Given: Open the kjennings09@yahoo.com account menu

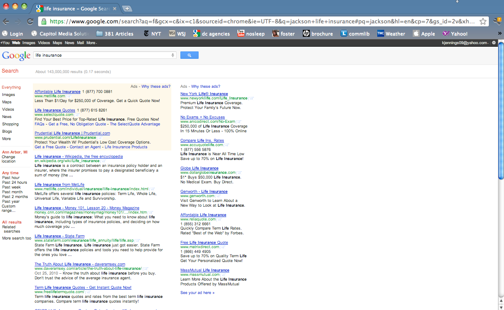Looking at the screenshot, I should click(465, 43).
